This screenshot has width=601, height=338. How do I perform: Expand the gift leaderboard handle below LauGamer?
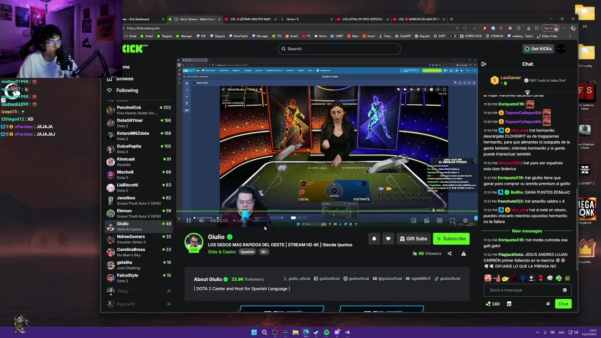tap(527, 92)
